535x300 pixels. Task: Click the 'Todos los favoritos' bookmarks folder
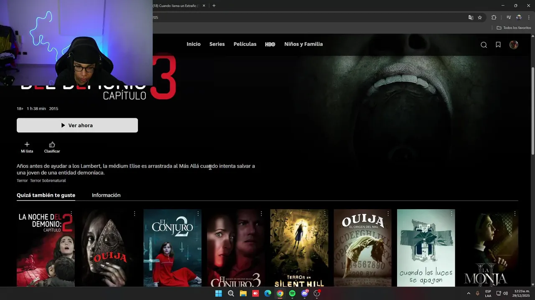(514, 27)
